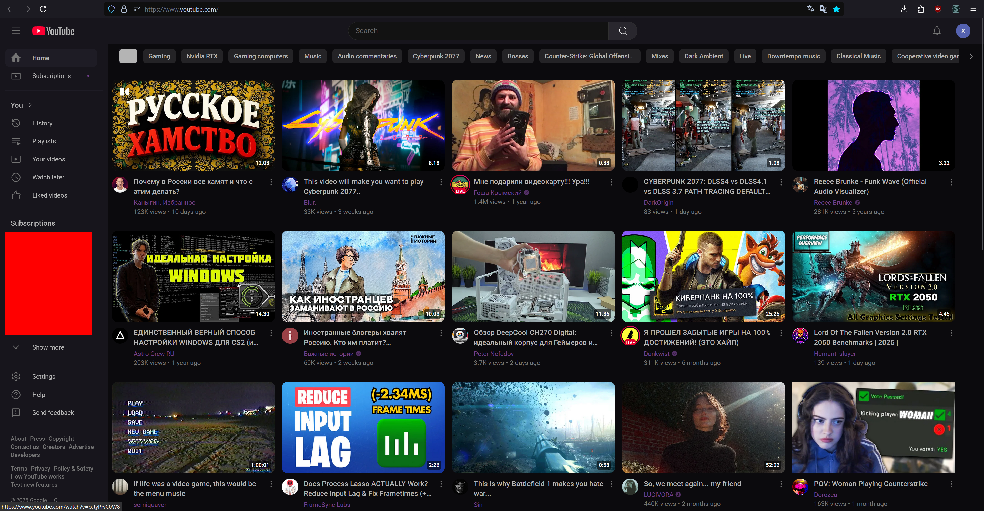Open DarkOrigin channel link
This screenshot has height=511, width=984.
[658, 202]
